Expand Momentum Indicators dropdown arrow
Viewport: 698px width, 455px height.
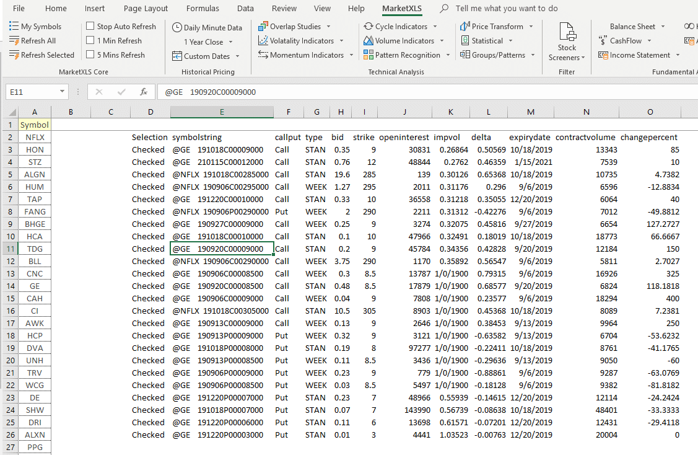351,55
